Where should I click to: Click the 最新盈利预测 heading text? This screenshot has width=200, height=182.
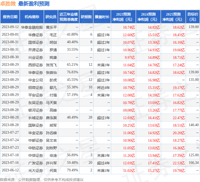[x=34, y=4]
